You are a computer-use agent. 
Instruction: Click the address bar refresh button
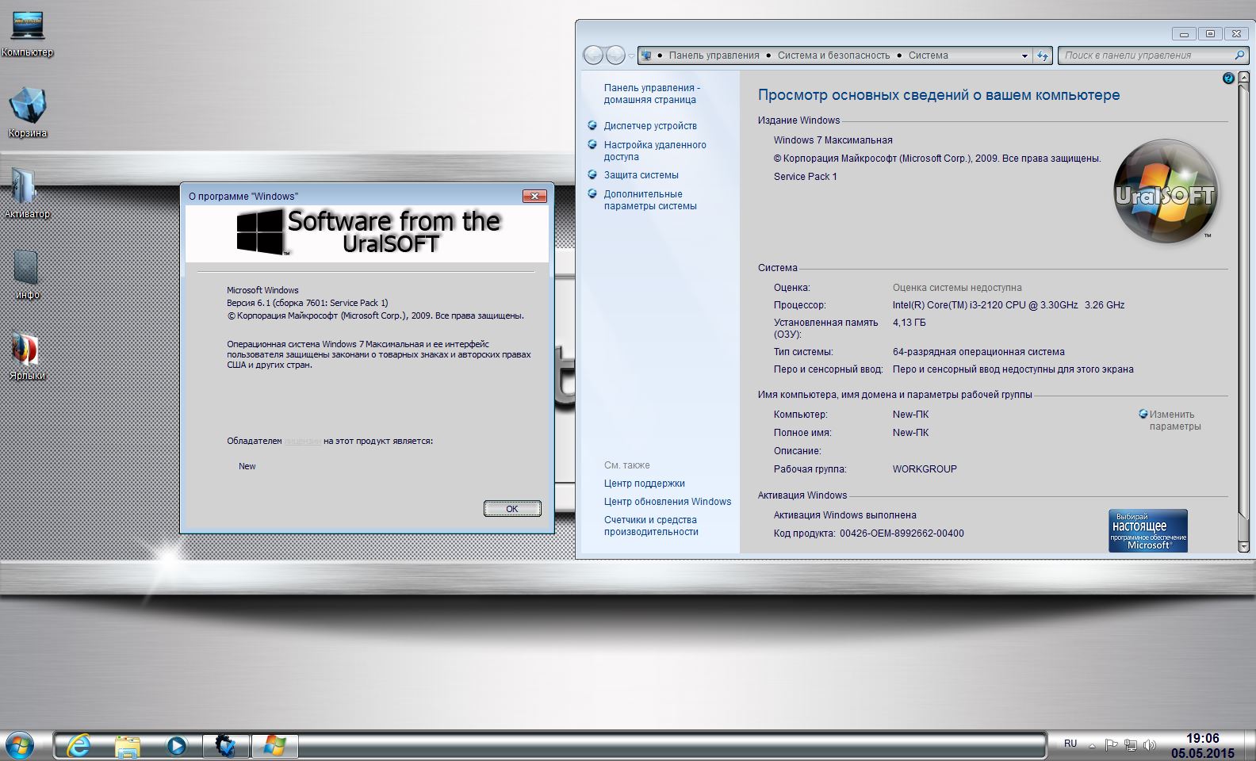1043,55
